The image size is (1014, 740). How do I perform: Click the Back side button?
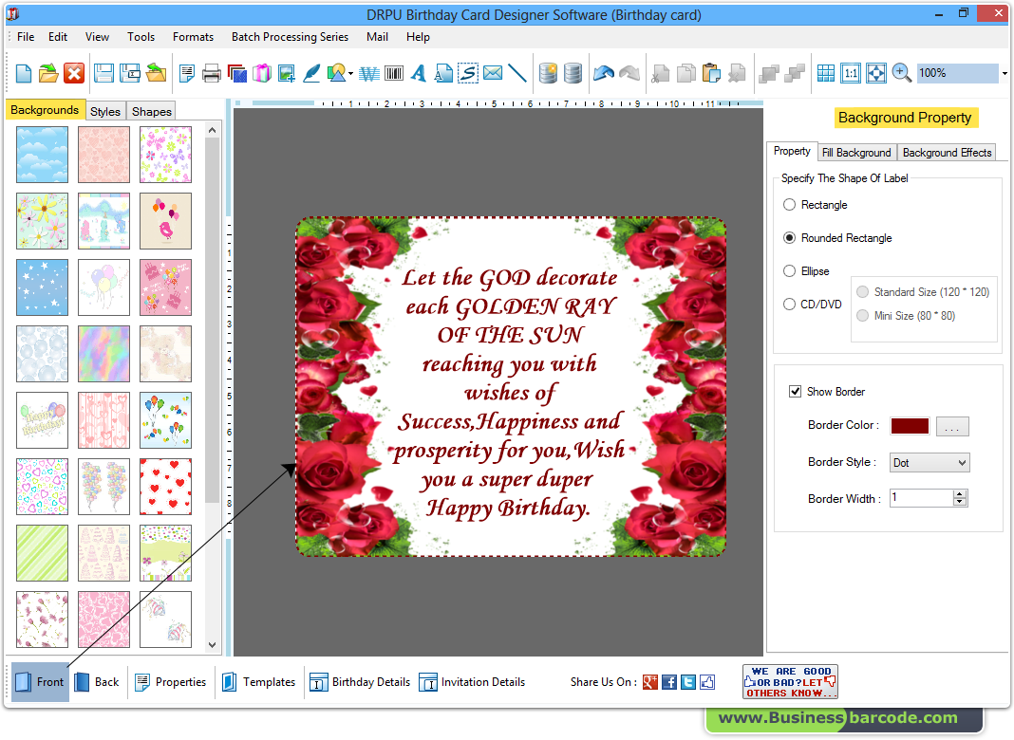click(x=97, y=682)
